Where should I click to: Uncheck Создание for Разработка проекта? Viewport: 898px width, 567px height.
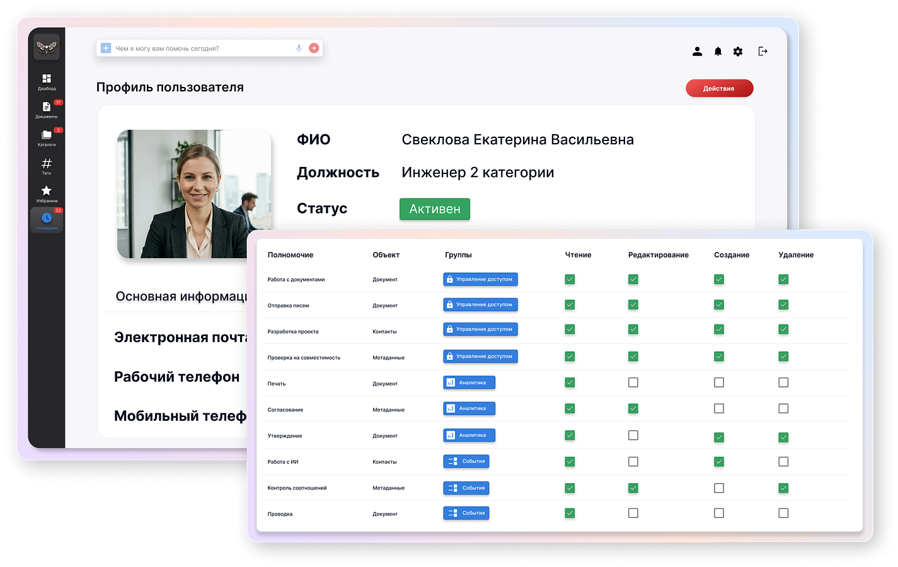pos(719,329)
